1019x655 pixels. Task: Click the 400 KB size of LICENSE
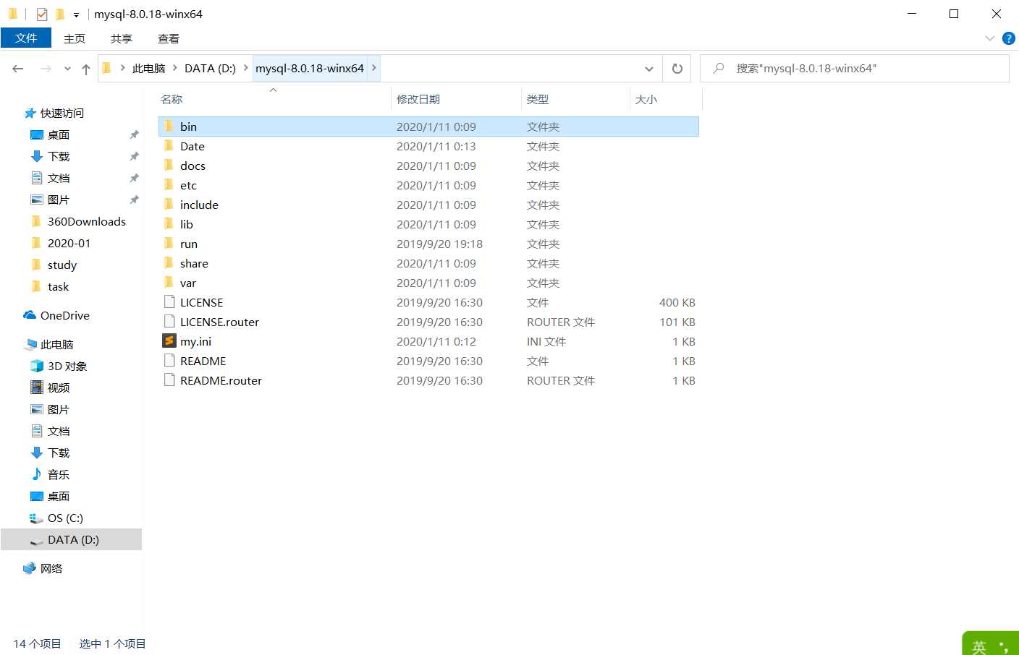point(677,302)
